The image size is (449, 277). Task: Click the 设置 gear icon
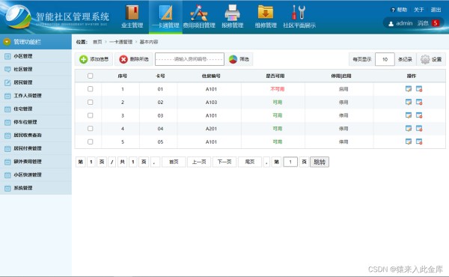[425, 59]
